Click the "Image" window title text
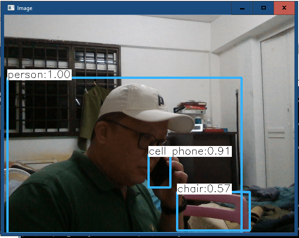Screen dimensions: 299x238 [x=25, y=8]
